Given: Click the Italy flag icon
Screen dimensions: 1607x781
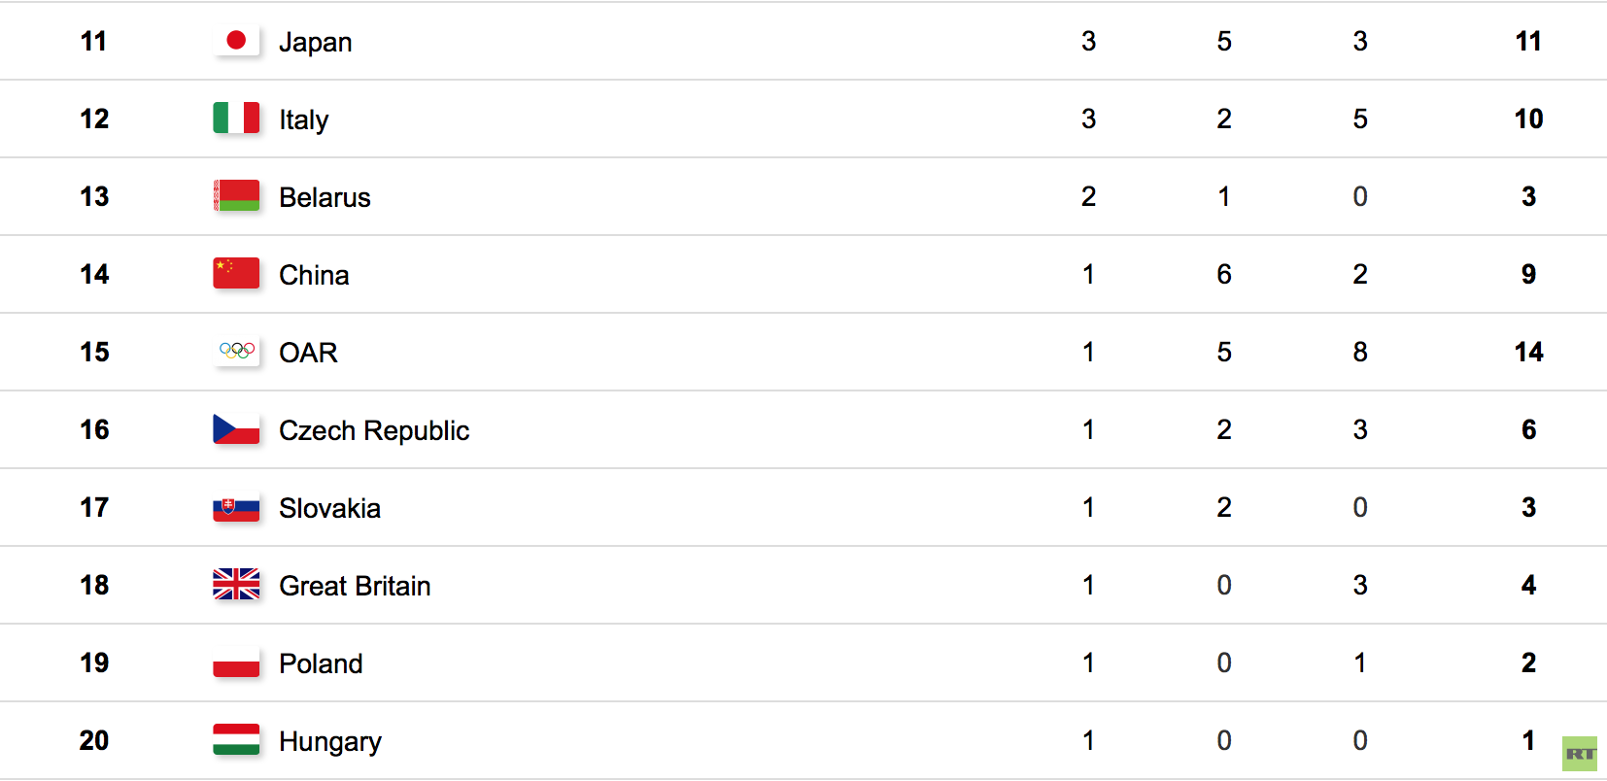Looking at the screenshot, I should pos(236,118).
